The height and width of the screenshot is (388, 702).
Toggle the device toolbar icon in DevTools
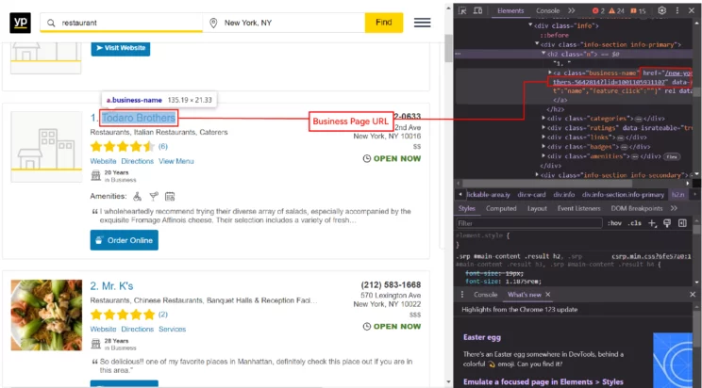[477, 10]
